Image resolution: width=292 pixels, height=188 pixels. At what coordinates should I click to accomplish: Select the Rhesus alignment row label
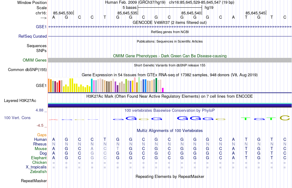40,144
